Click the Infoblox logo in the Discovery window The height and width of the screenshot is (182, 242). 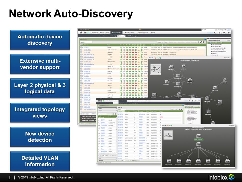pos(84,33)
